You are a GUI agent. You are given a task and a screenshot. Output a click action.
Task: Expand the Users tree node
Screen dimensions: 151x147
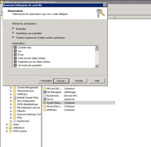coord(7,124)
